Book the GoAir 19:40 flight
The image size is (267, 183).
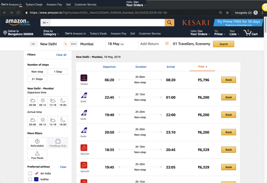click(228, 115)
